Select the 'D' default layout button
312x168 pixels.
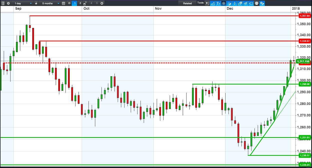point(69,3)
